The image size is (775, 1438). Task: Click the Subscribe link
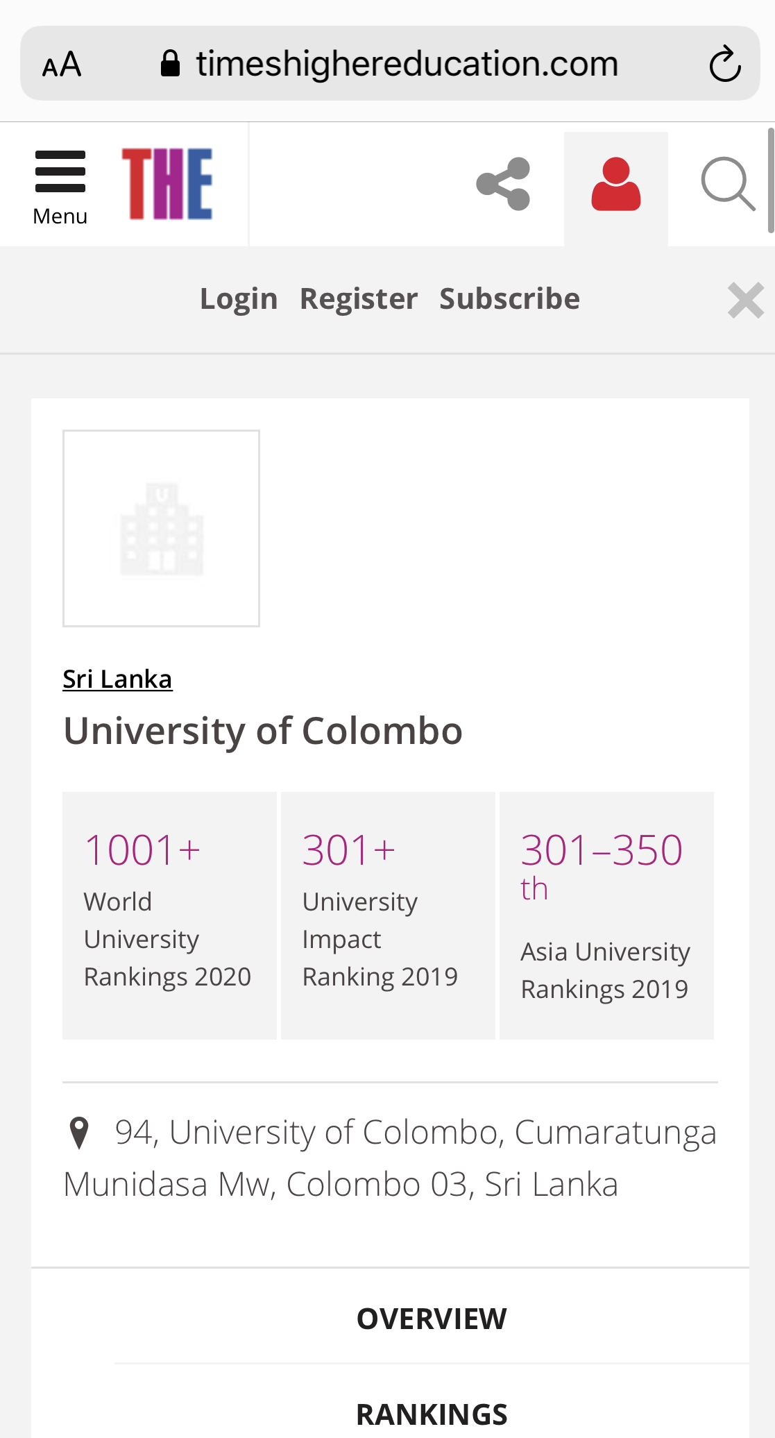click(x=509, y=299)
